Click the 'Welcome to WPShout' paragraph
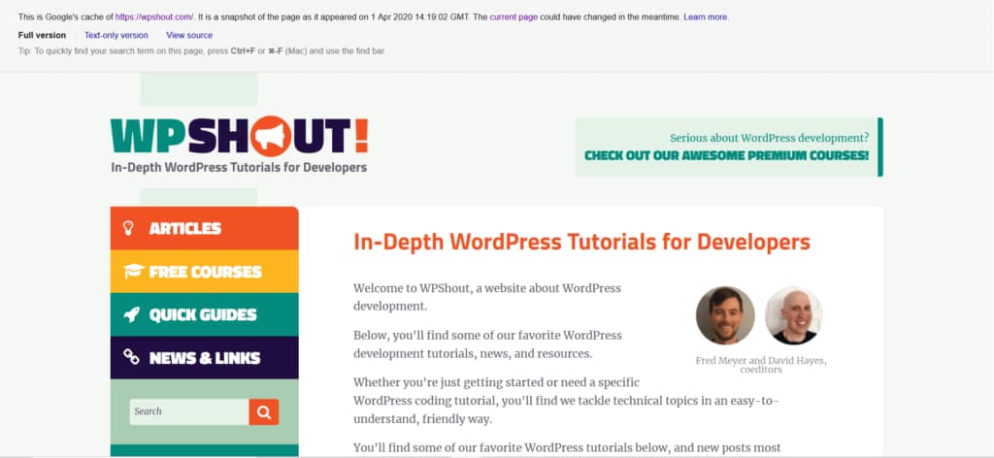This screenshot has height=458, width=994. pos(487,297)
